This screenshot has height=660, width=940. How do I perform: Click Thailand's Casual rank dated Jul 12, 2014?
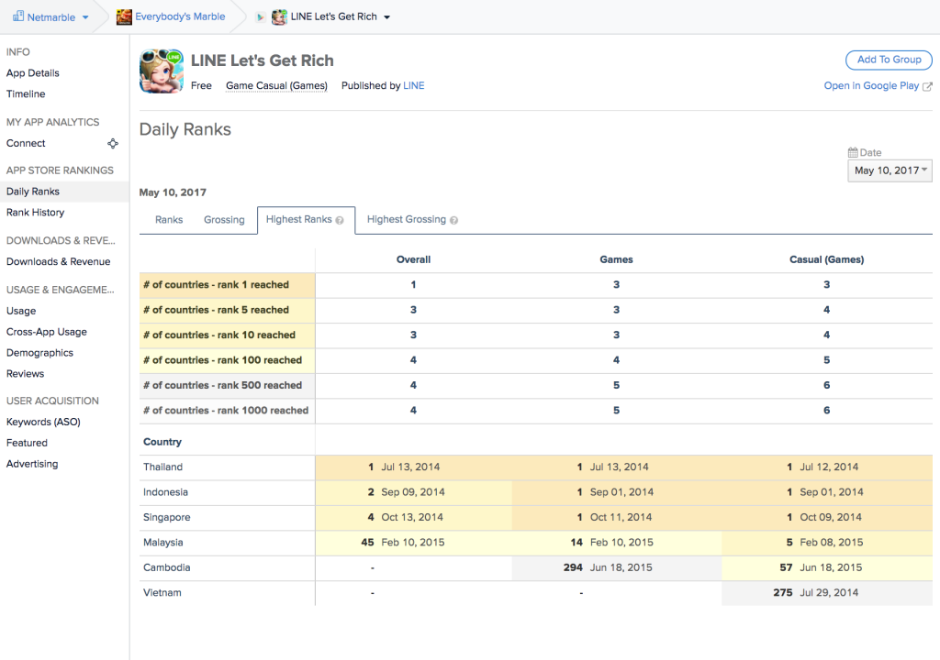827,467
